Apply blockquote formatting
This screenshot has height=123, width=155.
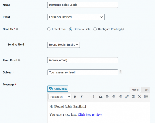[101, 97]
